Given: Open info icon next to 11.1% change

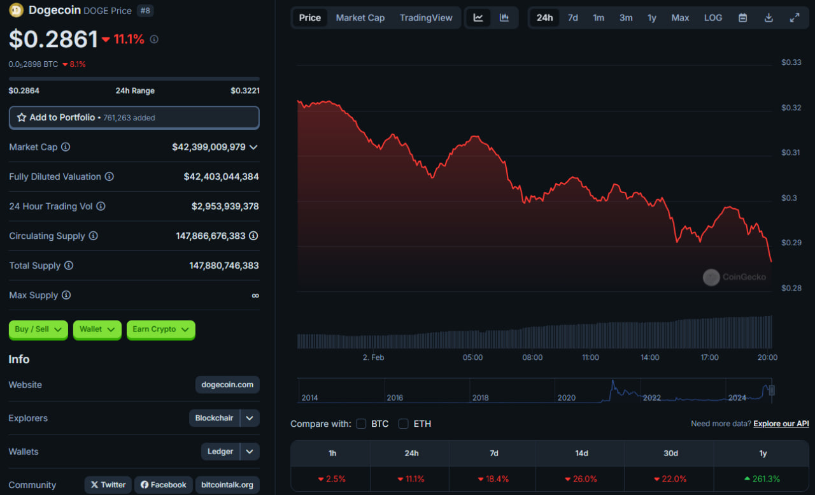Looking at the screenshot, I should [154, 39].
